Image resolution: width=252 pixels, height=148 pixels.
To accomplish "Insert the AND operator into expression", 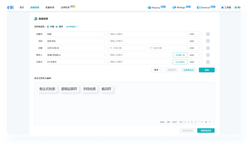I will tap(162, 122).
